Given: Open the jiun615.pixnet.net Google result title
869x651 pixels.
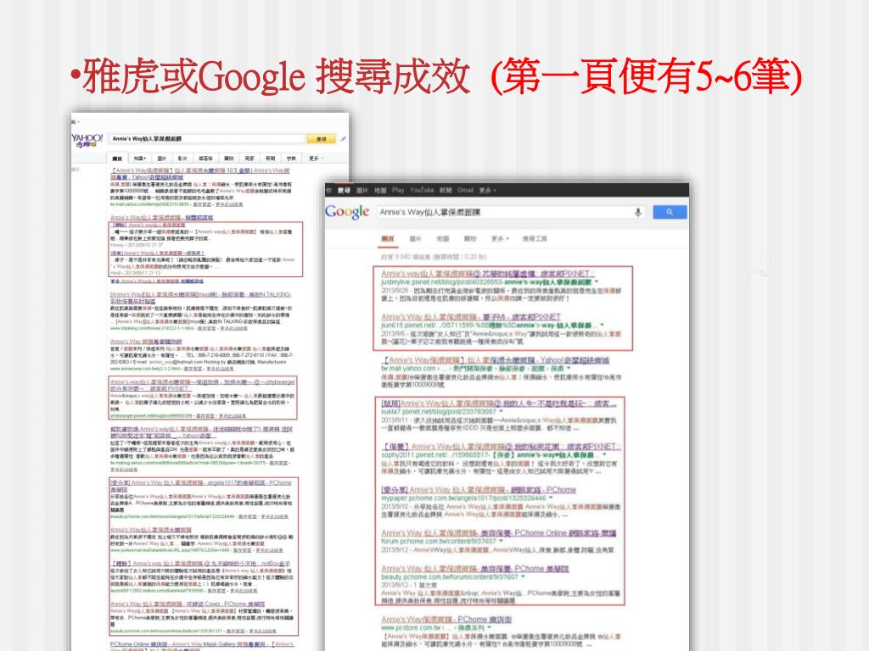Looking at the screenshot, I should tap(470, 317).
